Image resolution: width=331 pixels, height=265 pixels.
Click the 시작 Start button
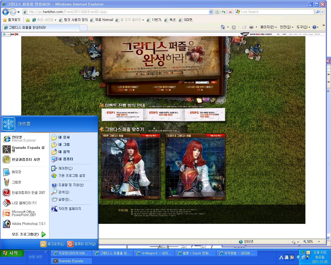tap(12, 253)
